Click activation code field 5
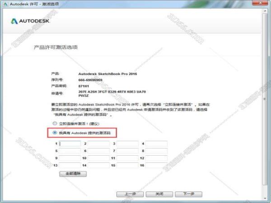The height and width of the screenshot is (203, 271). (70, 151)
